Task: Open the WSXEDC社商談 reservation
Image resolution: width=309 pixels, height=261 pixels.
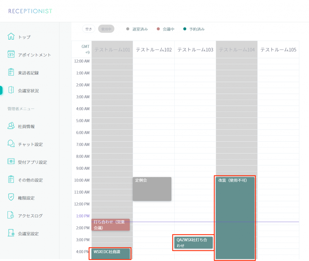Action: (x=110, y=254)
